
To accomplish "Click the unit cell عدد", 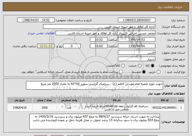I will [69, 108].
